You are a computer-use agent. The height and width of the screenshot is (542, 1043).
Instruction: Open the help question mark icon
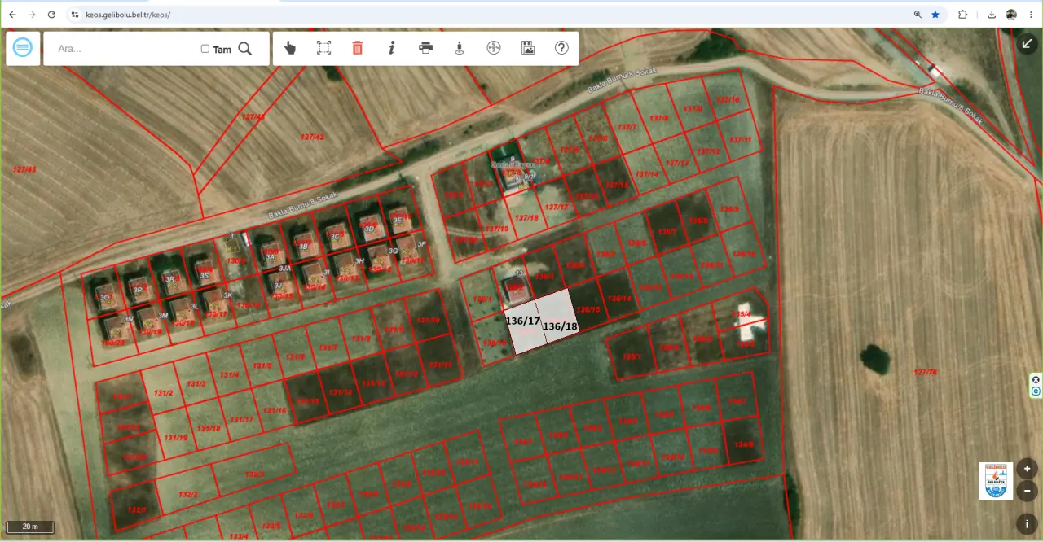click(x=561, y=48)
